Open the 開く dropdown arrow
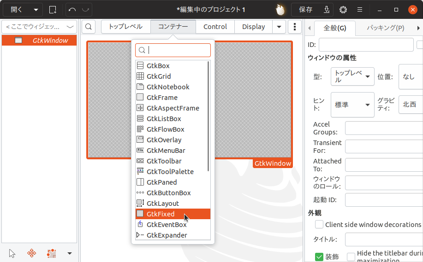This screenshot has width=423, height=262. tap(36, 10)
